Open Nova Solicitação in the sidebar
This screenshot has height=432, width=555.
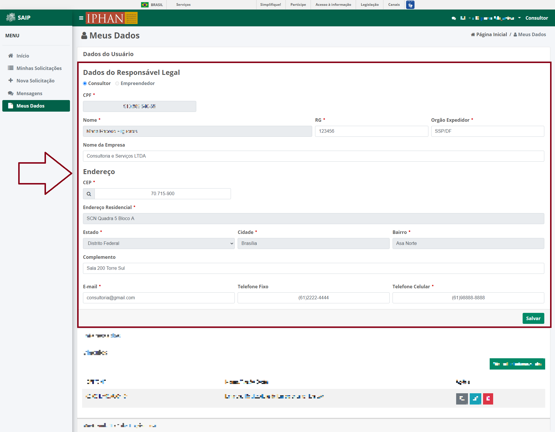coord(36,81)
